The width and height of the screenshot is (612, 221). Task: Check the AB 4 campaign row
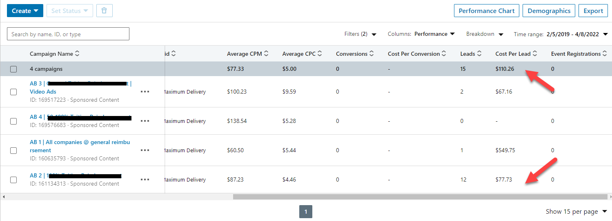point(13,121)
